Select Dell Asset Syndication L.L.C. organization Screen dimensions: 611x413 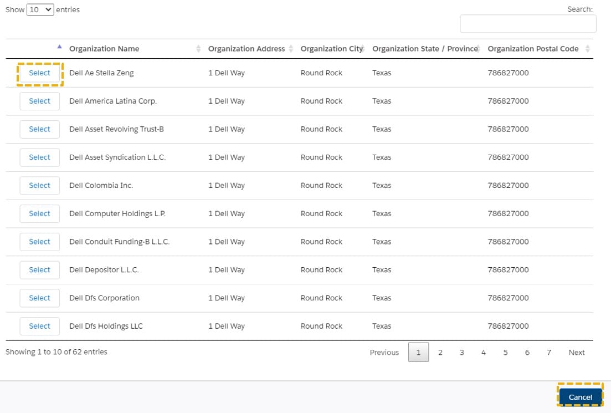[x=40, y=157]
